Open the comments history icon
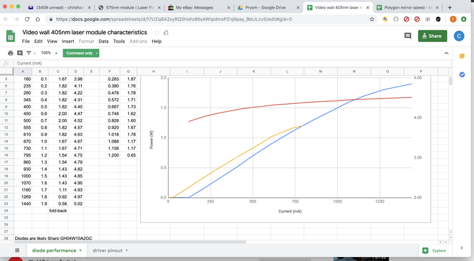This screenshot has height=261, width=474. tap(408, 36)
